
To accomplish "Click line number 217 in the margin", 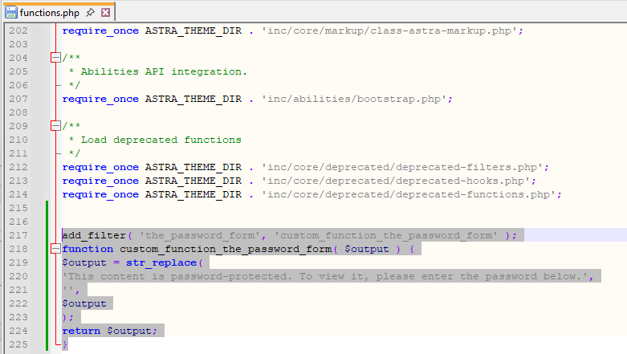I will tap(18, 235).
